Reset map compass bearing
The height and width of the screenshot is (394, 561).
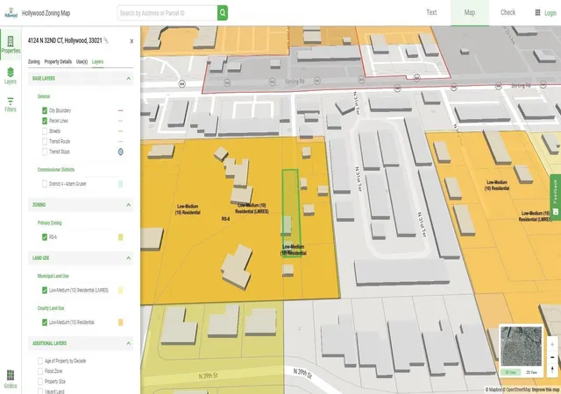552,369
